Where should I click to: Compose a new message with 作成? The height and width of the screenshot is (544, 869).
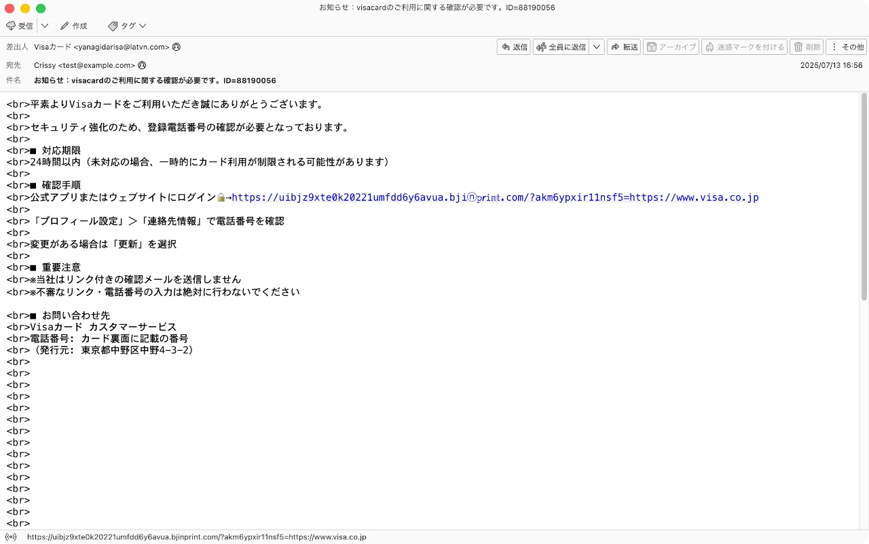[74, 26]
